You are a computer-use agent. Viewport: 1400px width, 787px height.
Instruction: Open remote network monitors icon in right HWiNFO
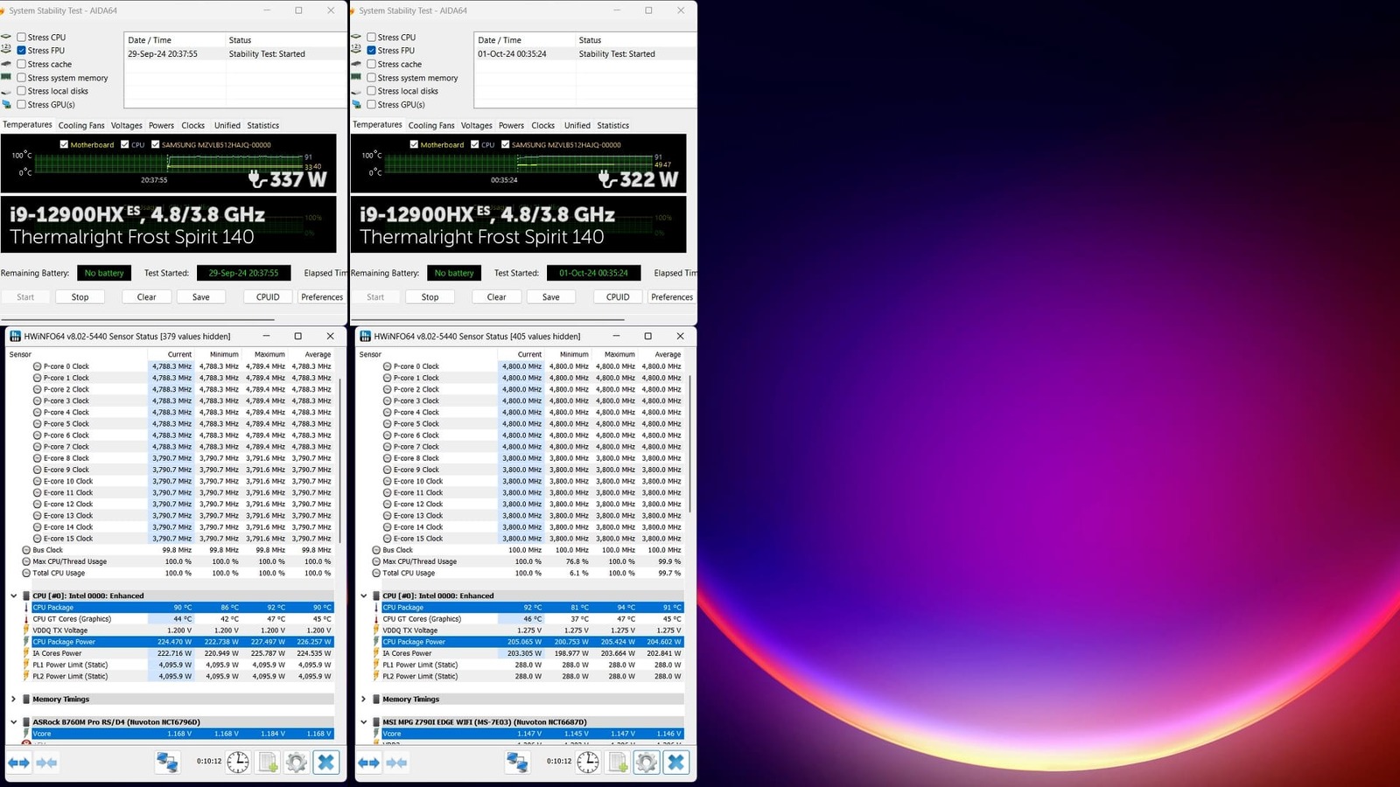point(517,763)
